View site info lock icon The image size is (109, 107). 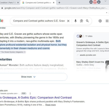pos(2,8)
